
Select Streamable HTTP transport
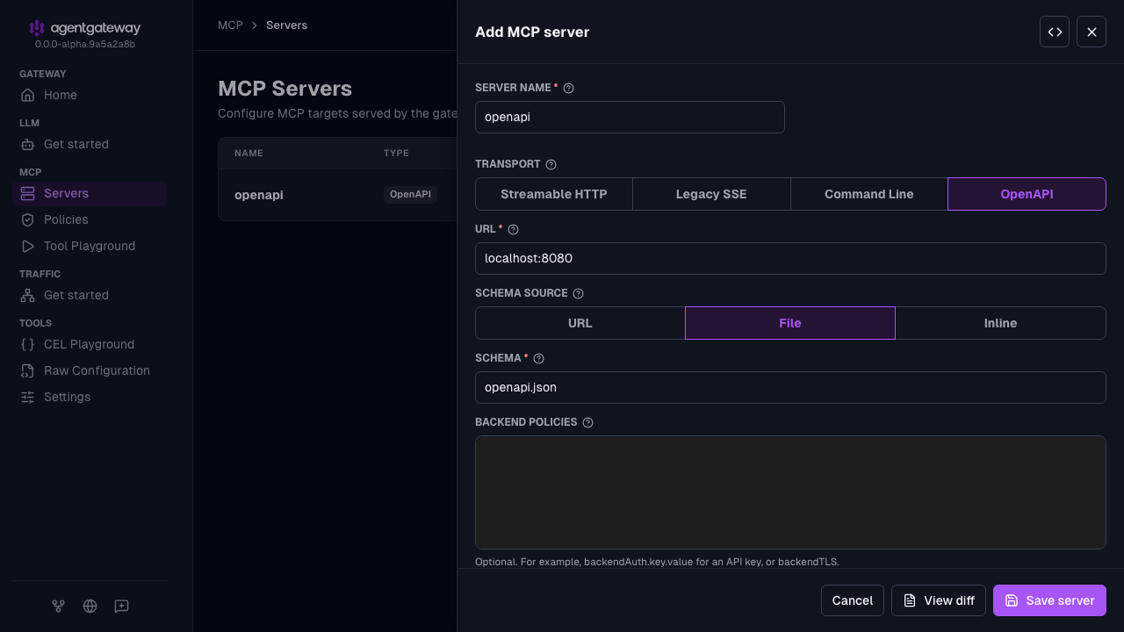click(554, 194)
